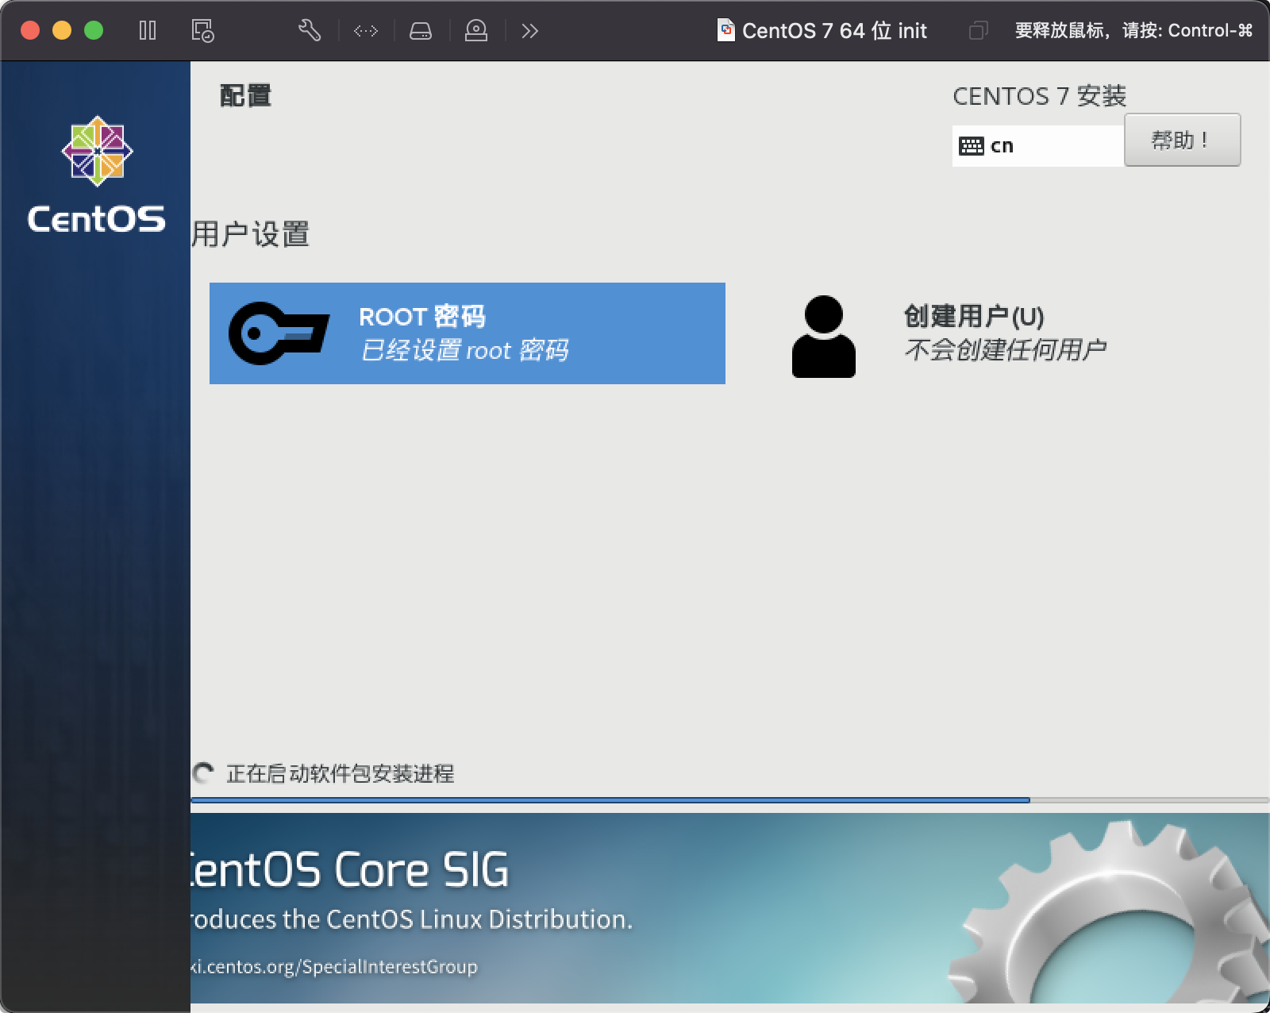
Task: Open virtual machine settings wrench
Action: pyautogui.click(x=309, y=31)
